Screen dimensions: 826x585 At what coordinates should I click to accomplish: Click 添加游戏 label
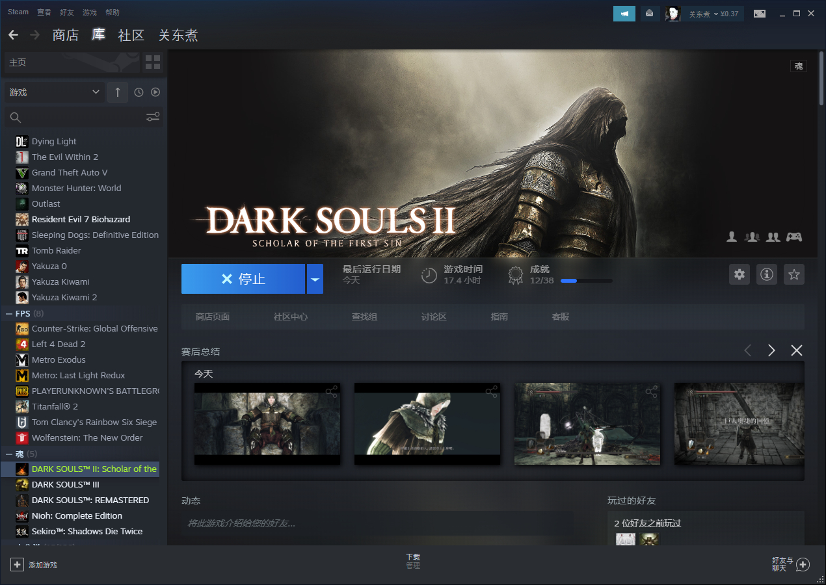tap(43, 565)
